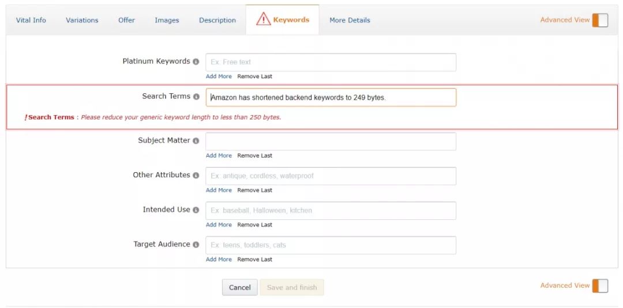Click Add More under Platinum Keywords
This screenshot has width=623, height=308.
coord(219,77)
